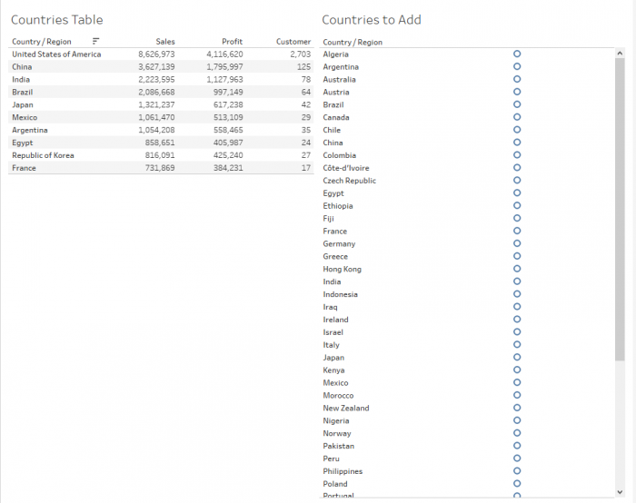Click the vertical scrollbar in Countries to Add
636x503 pixels.
pos(620,209)
